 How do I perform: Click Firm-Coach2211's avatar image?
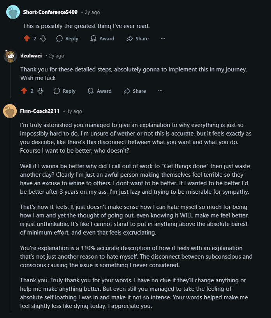pyautogui.click(x=10, y=111)
